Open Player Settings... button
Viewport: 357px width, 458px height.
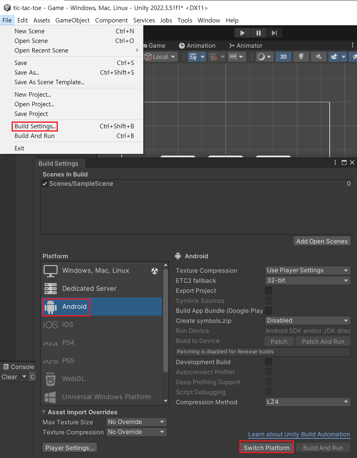(x=69, y=448)
